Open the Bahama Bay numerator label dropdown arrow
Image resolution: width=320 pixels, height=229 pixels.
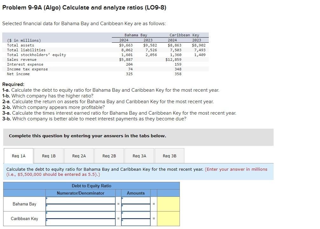pyautogui.click(x=47, y=198)
